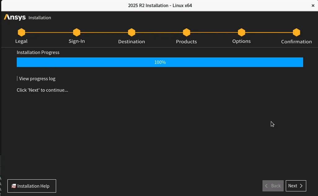The width and height of the screenshot is (318, 196).
Task: Click the Ansys logo
Action: (15, 17)
